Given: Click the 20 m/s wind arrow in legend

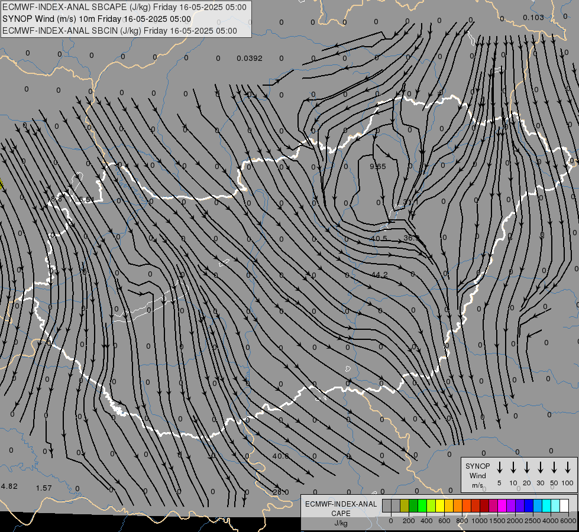Looking at the screenshot, I should click(527, 468).
